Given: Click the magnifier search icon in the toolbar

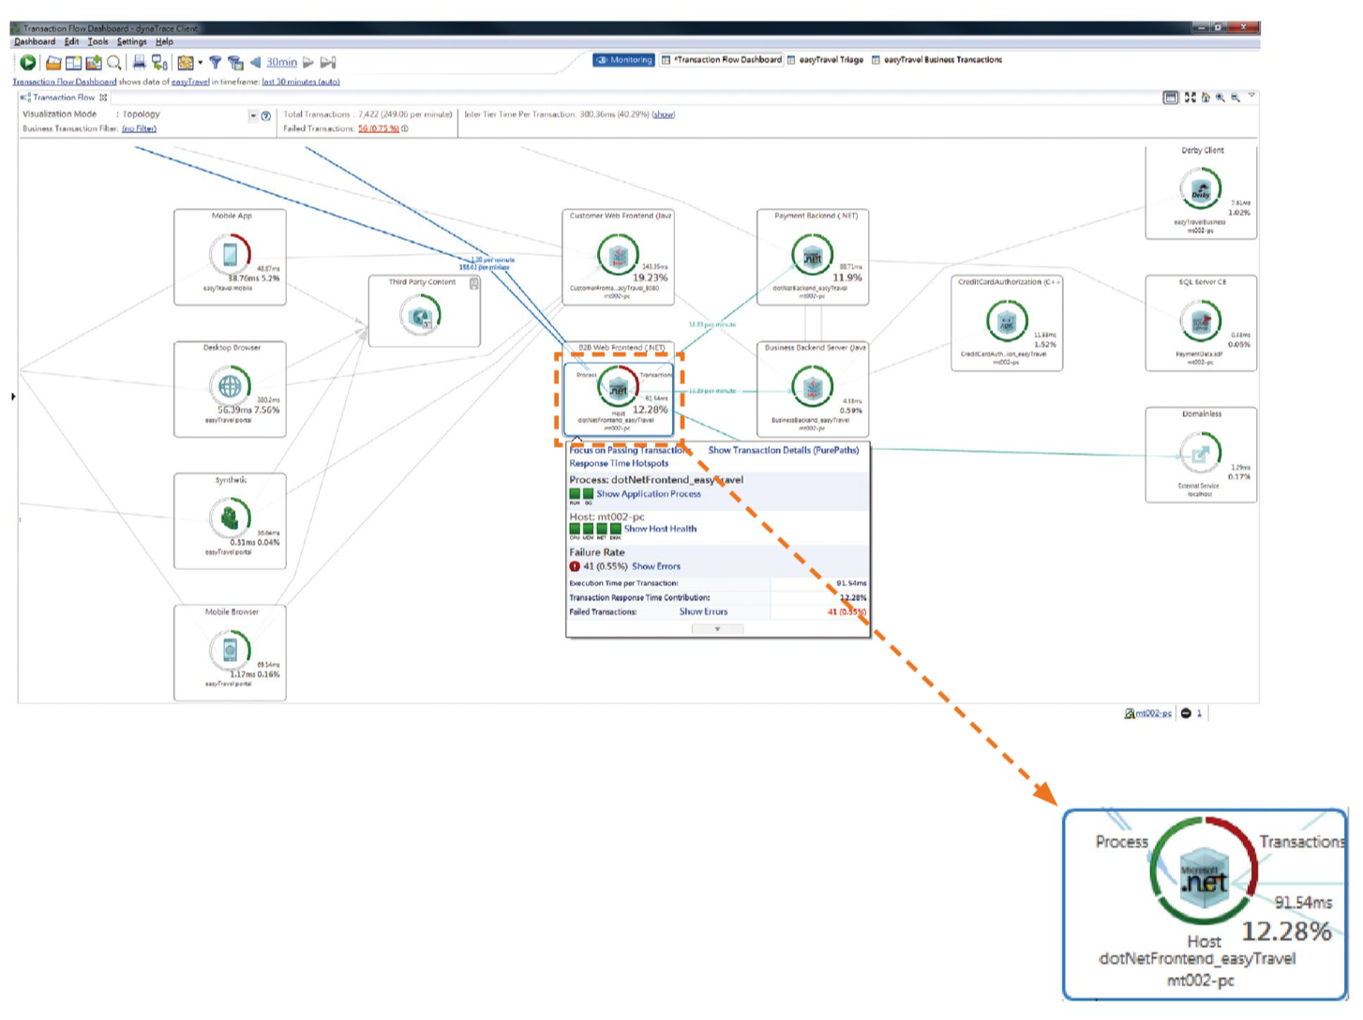Looking at the screenshot, I should tap(113, 63).
